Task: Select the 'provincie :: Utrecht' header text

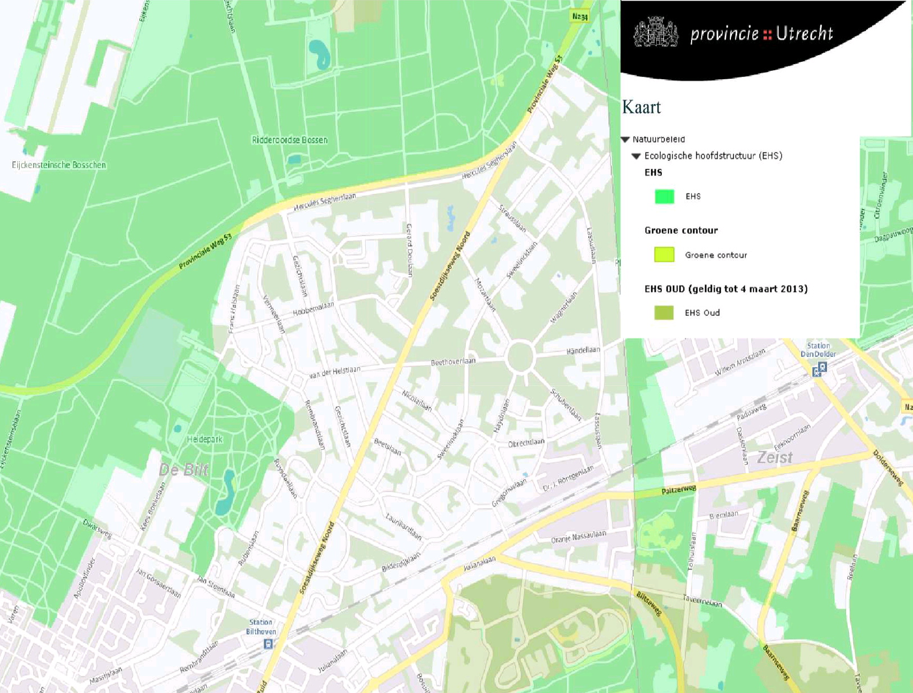Action: click(761, 34)
